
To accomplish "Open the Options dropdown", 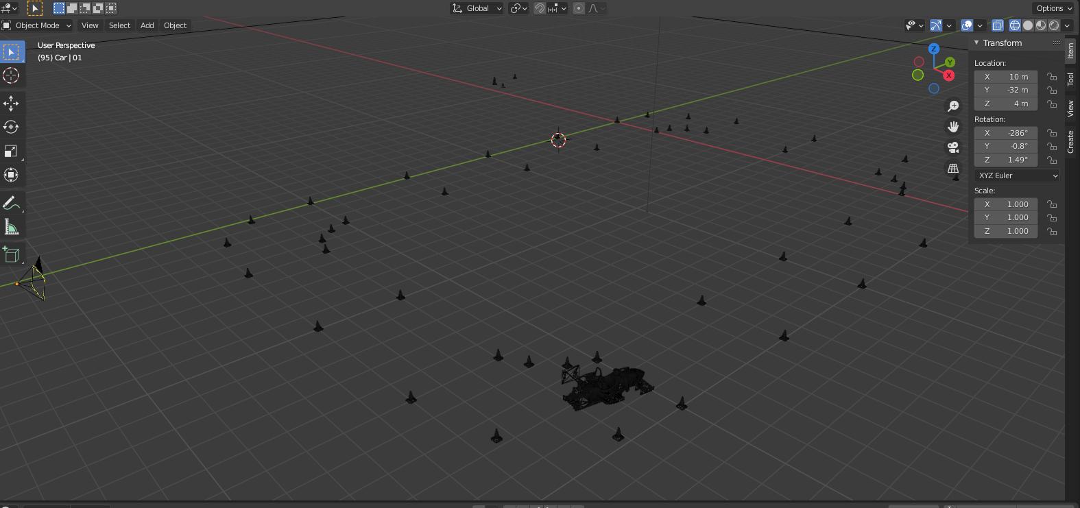I will [x=1054, y=8].
